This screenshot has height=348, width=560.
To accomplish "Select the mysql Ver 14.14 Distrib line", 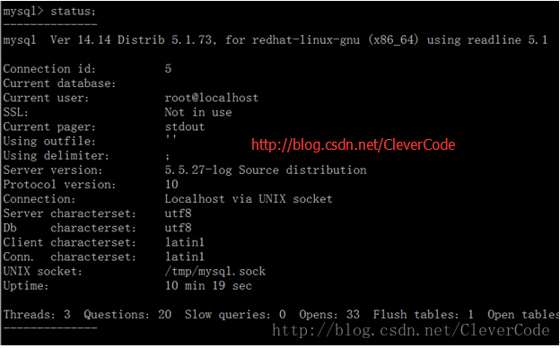I will point(276,40).
